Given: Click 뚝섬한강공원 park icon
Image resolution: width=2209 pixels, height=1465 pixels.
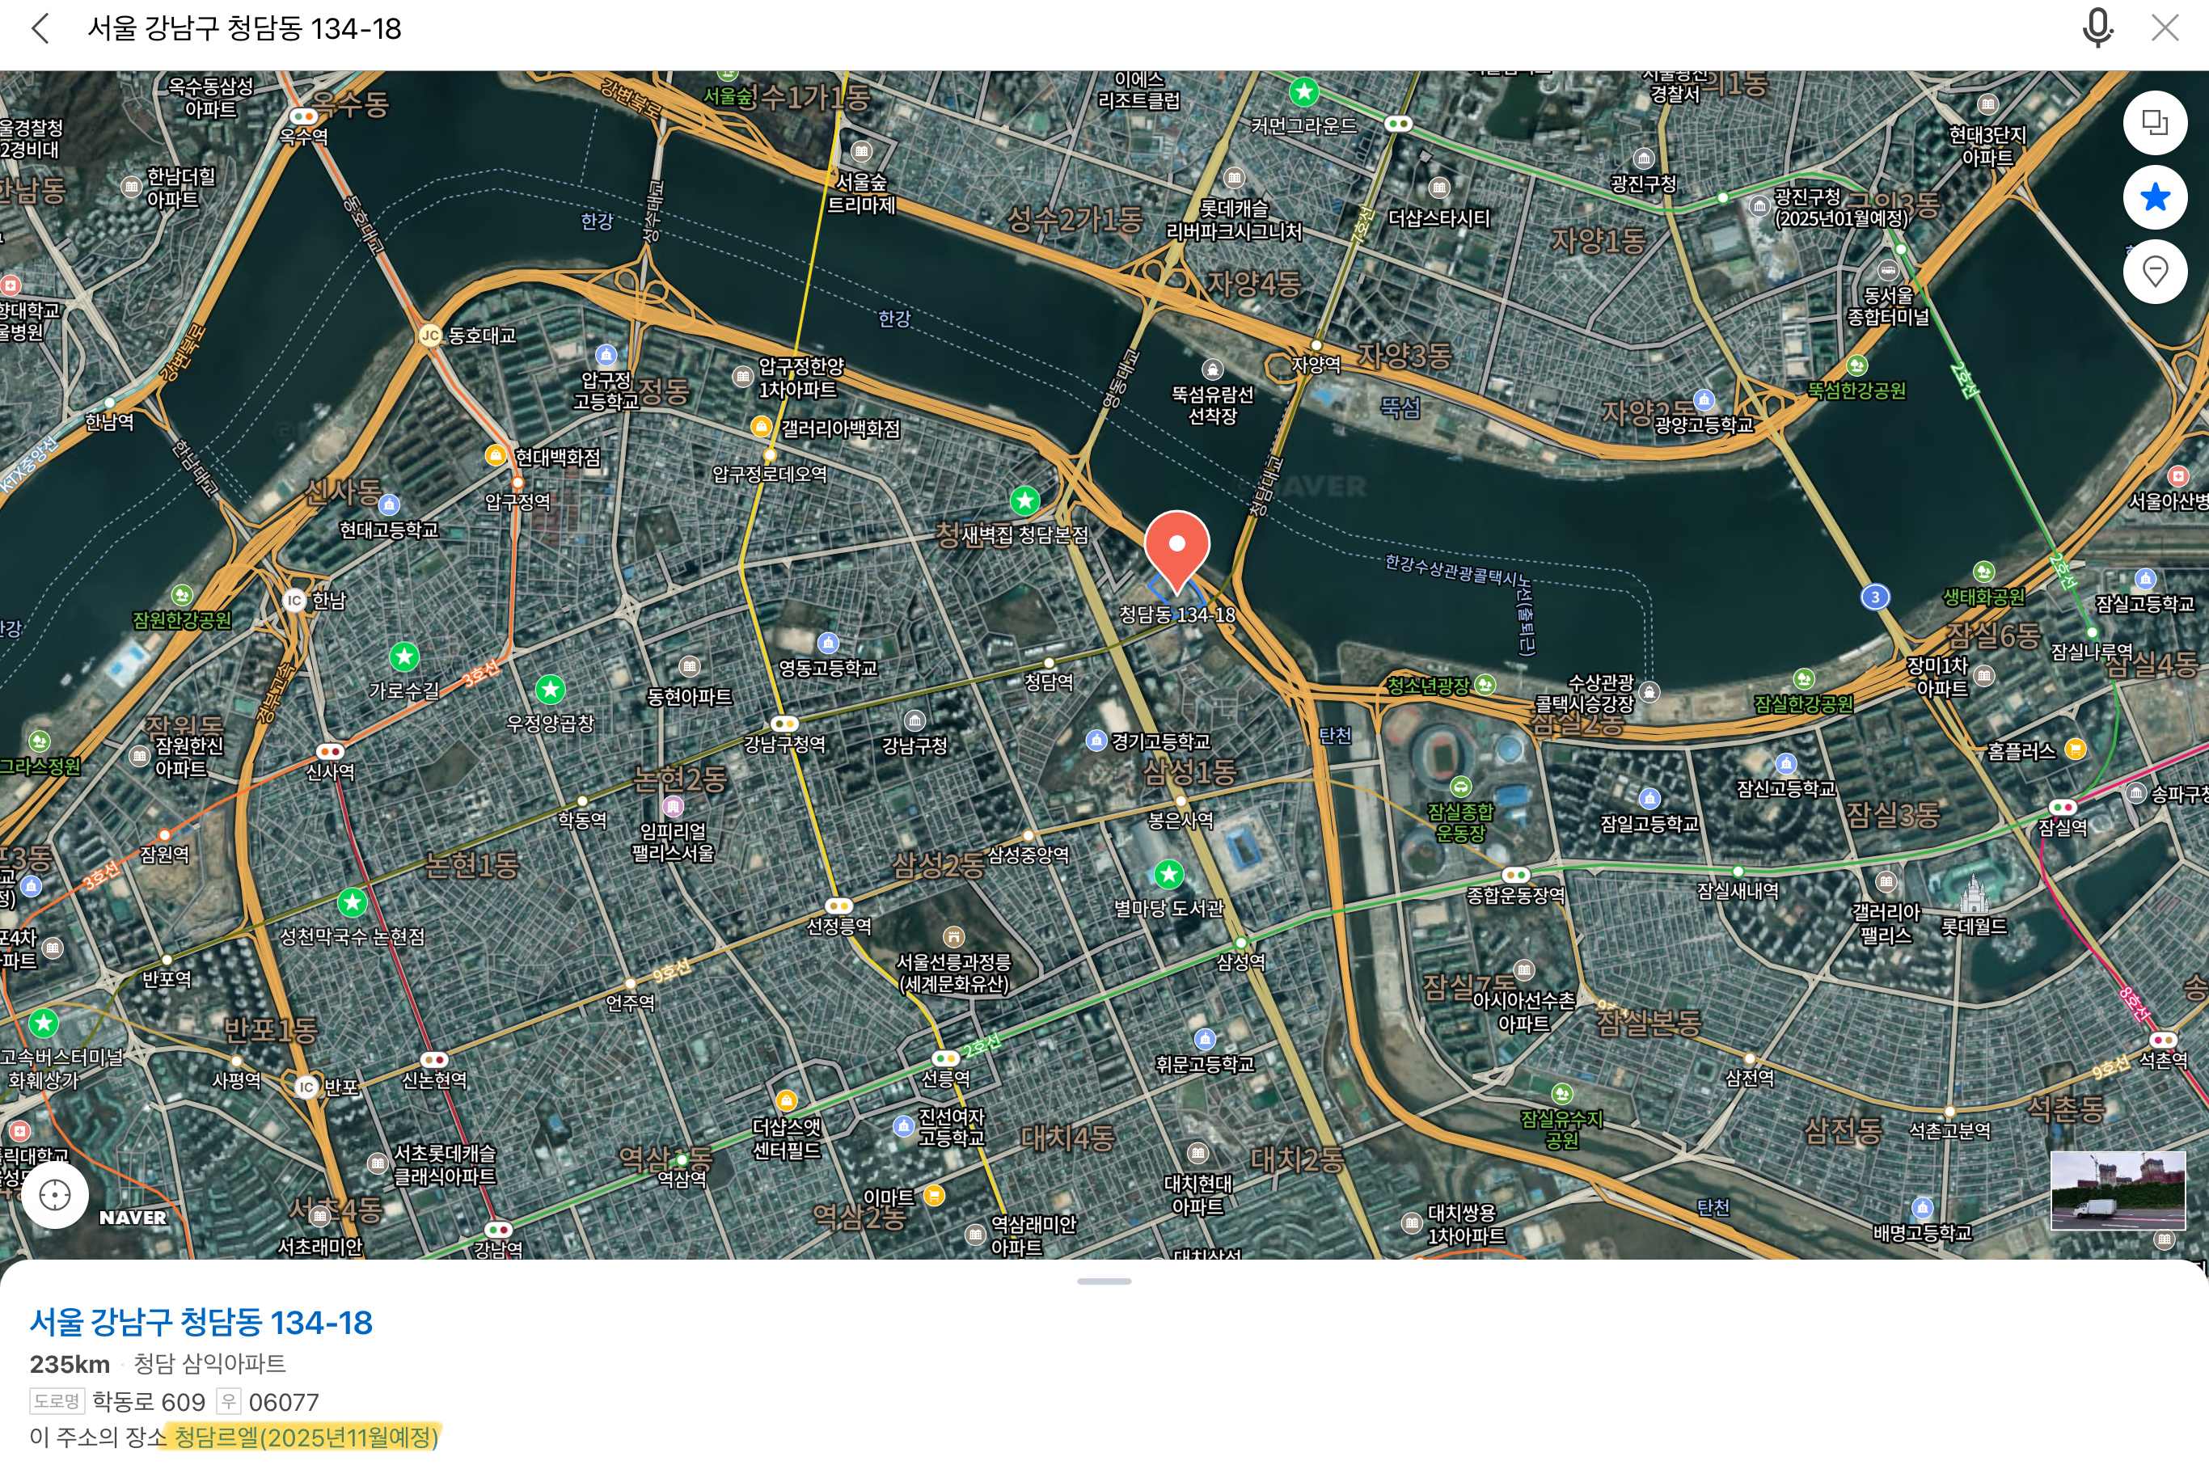Looking at the screenshot, I should [x=1856, y=366].
